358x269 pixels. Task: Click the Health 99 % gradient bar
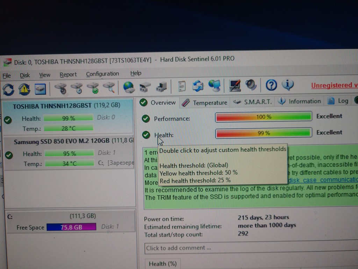264,133
